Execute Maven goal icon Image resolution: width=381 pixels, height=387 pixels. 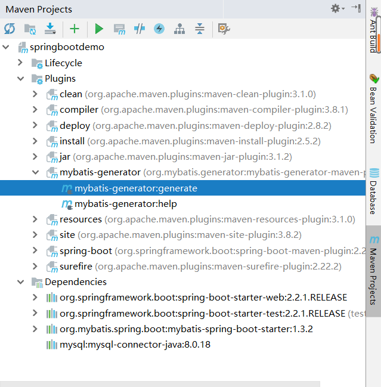(x=119, y=29)
